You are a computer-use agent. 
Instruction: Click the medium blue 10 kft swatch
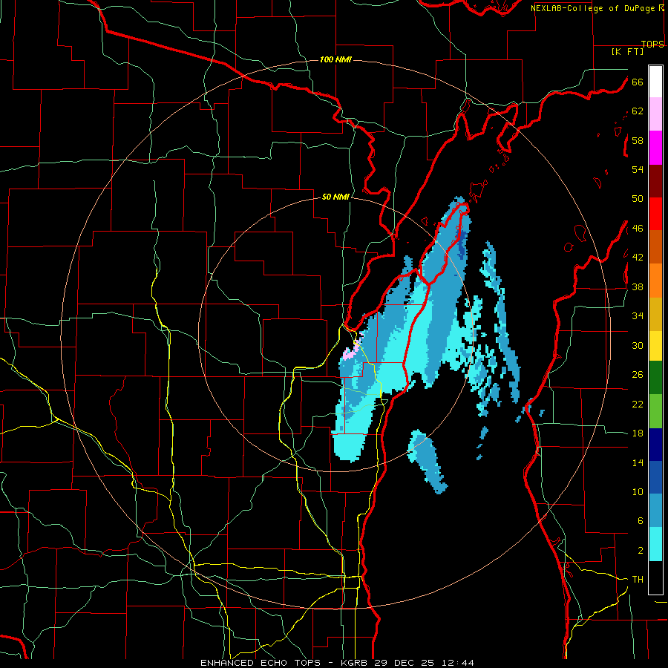(655, 477)
